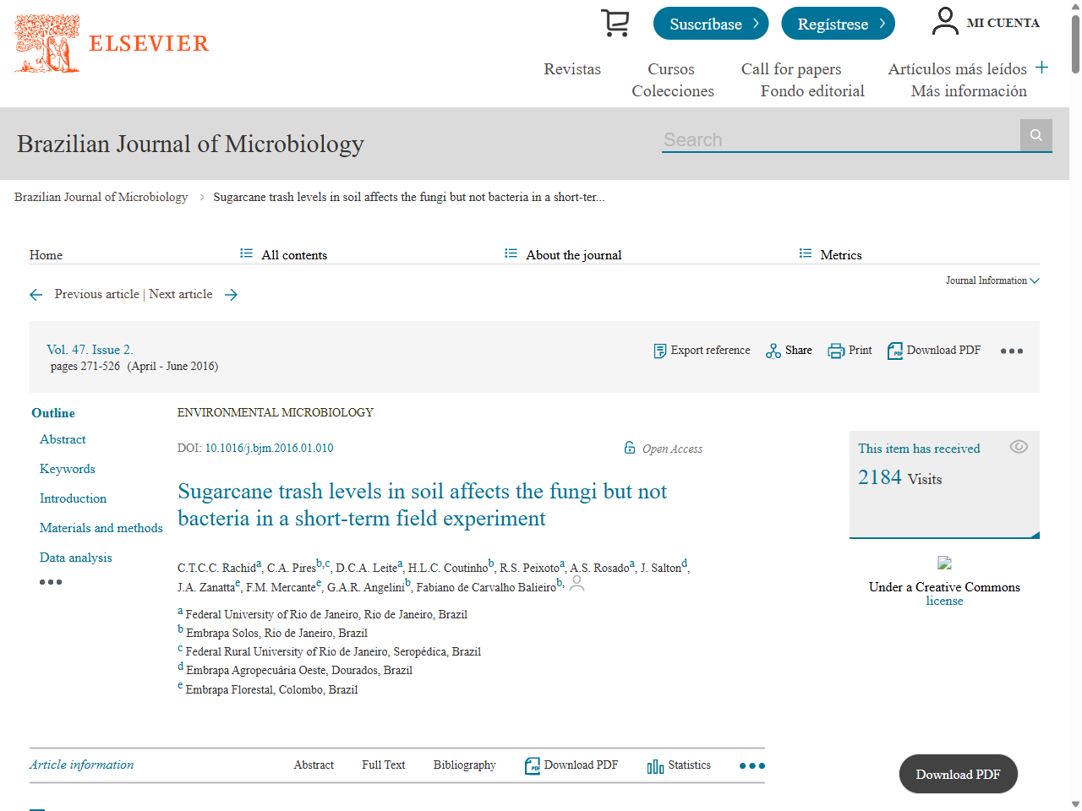The width and height of the screenshot is (1082, 811).
Task: Click the search magnifier button
Action: click(x=1036, y=135)
